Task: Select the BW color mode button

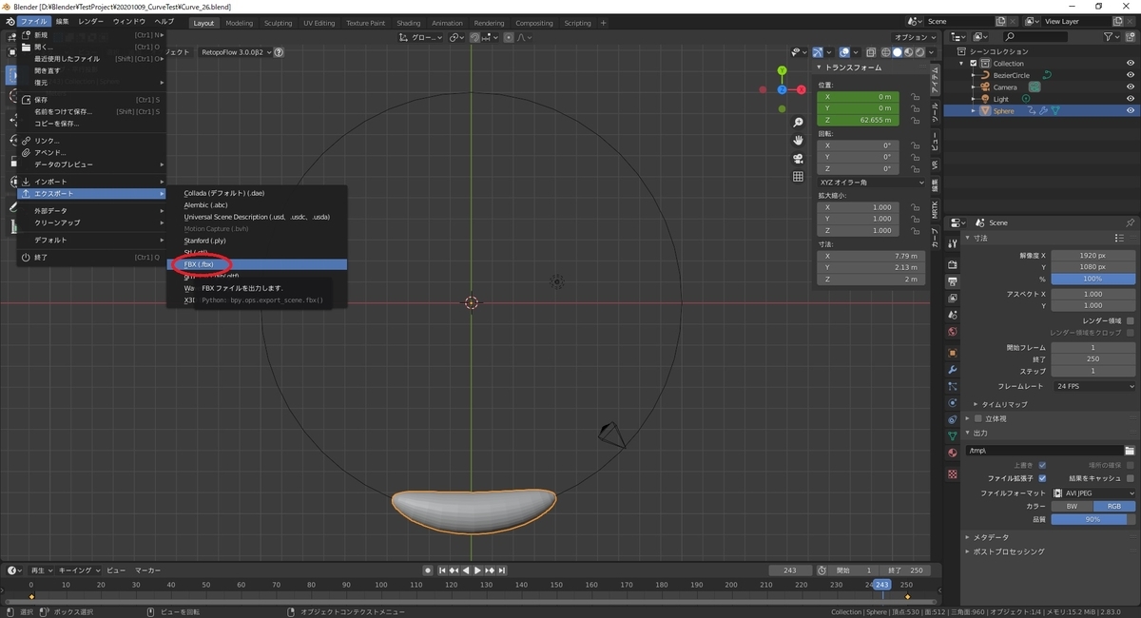Action: 1073,506
